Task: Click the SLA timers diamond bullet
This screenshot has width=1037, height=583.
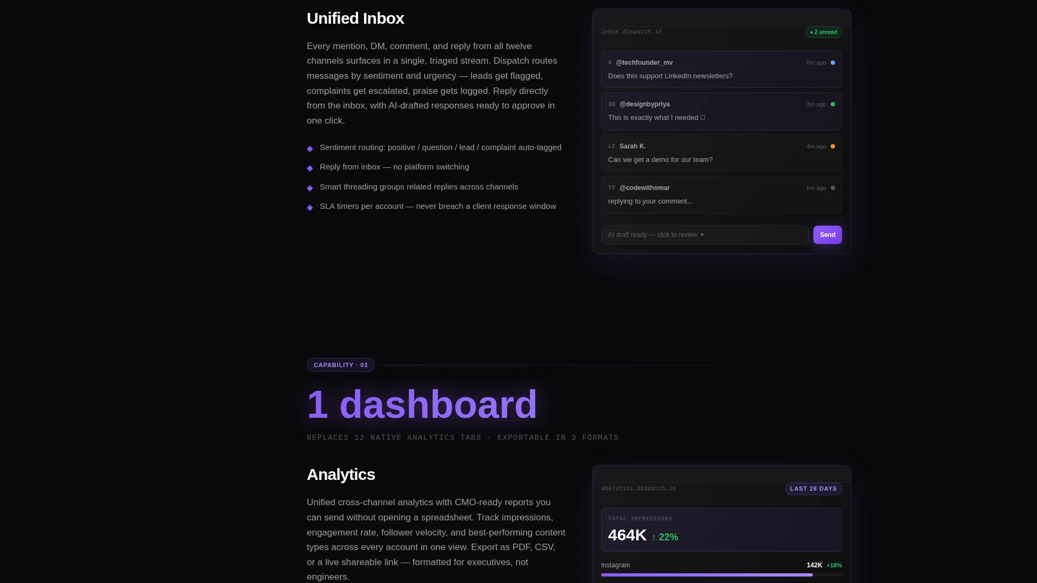Action: pyautogui.click(x=310, y=207)
